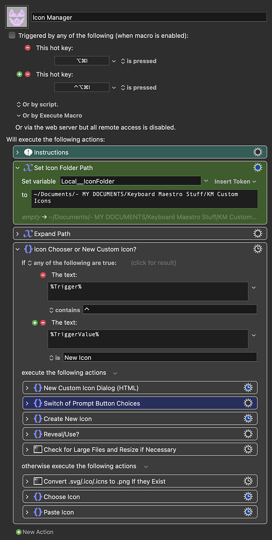The height and width of the screenshot is (540, 272).
Task: Collapse Icon Chooser or New Custom Icon action
Action: [18, 249]
